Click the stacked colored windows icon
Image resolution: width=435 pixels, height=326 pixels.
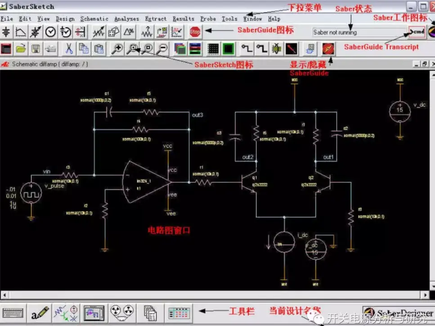[x=180, y=49]
